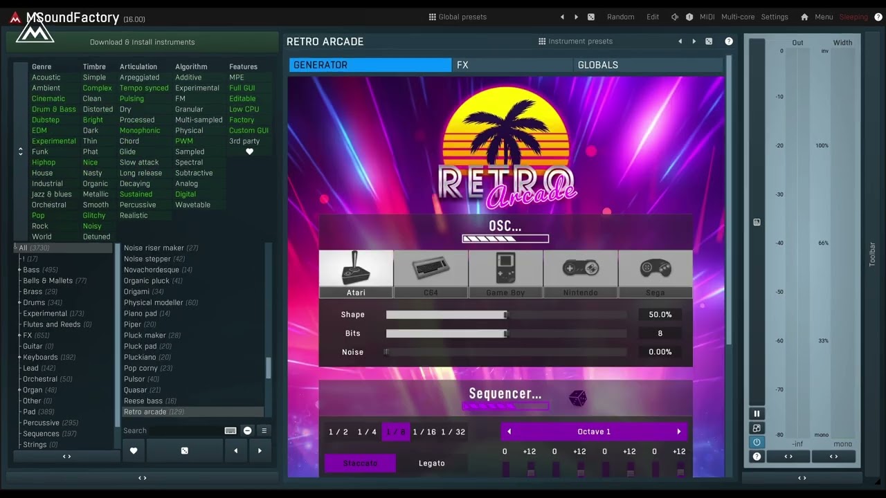The width and height of the screenshot is (886, 498).
Task: Toggle the Pulsing articulation filter
Action: pos(132,99)
